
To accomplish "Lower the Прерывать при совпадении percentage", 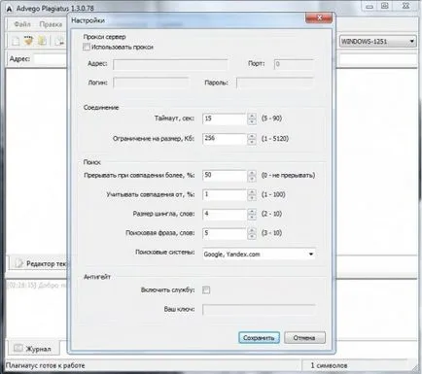I will click(252, 179).
